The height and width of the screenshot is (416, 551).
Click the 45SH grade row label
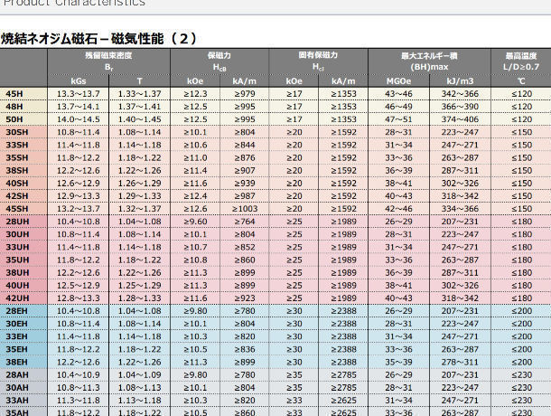point(17,209)
